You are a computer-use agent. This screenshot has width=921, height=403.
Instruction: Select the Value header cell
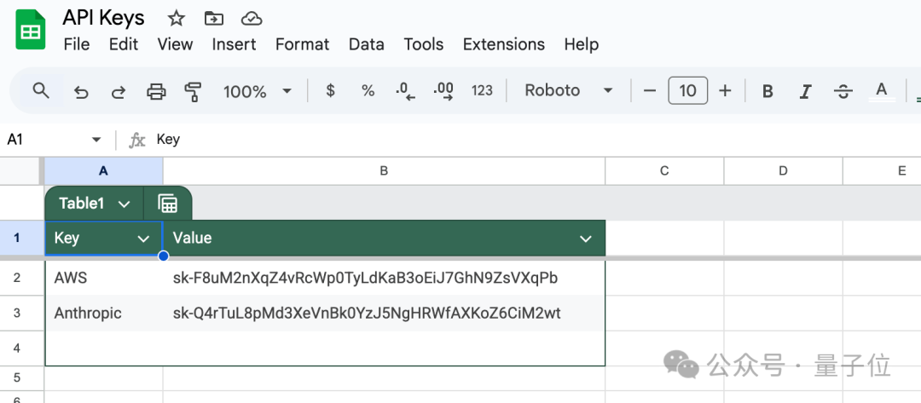pos(384,239)
